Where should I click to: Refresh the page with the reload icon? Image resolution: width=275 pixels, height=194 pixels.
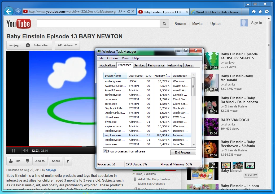(x=129, y=12)
